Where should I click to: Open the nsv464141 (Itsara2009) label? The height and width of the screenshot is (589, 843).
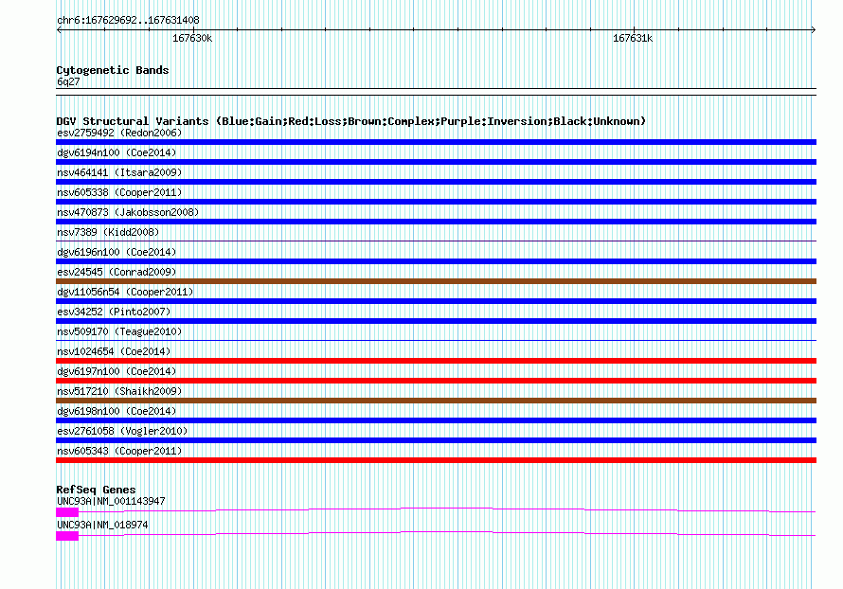[x=119, y=172]
